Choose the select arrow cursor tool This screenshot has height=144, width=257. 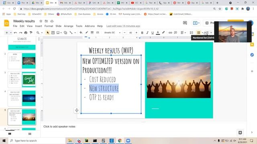[x=48, y=33]
